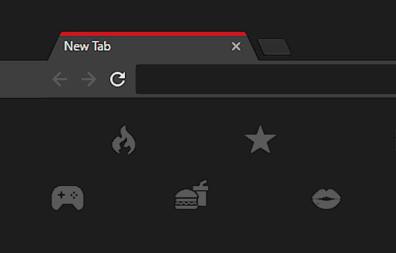Open the game controller category icon
396x253 pixels.
tap(68, 198)
